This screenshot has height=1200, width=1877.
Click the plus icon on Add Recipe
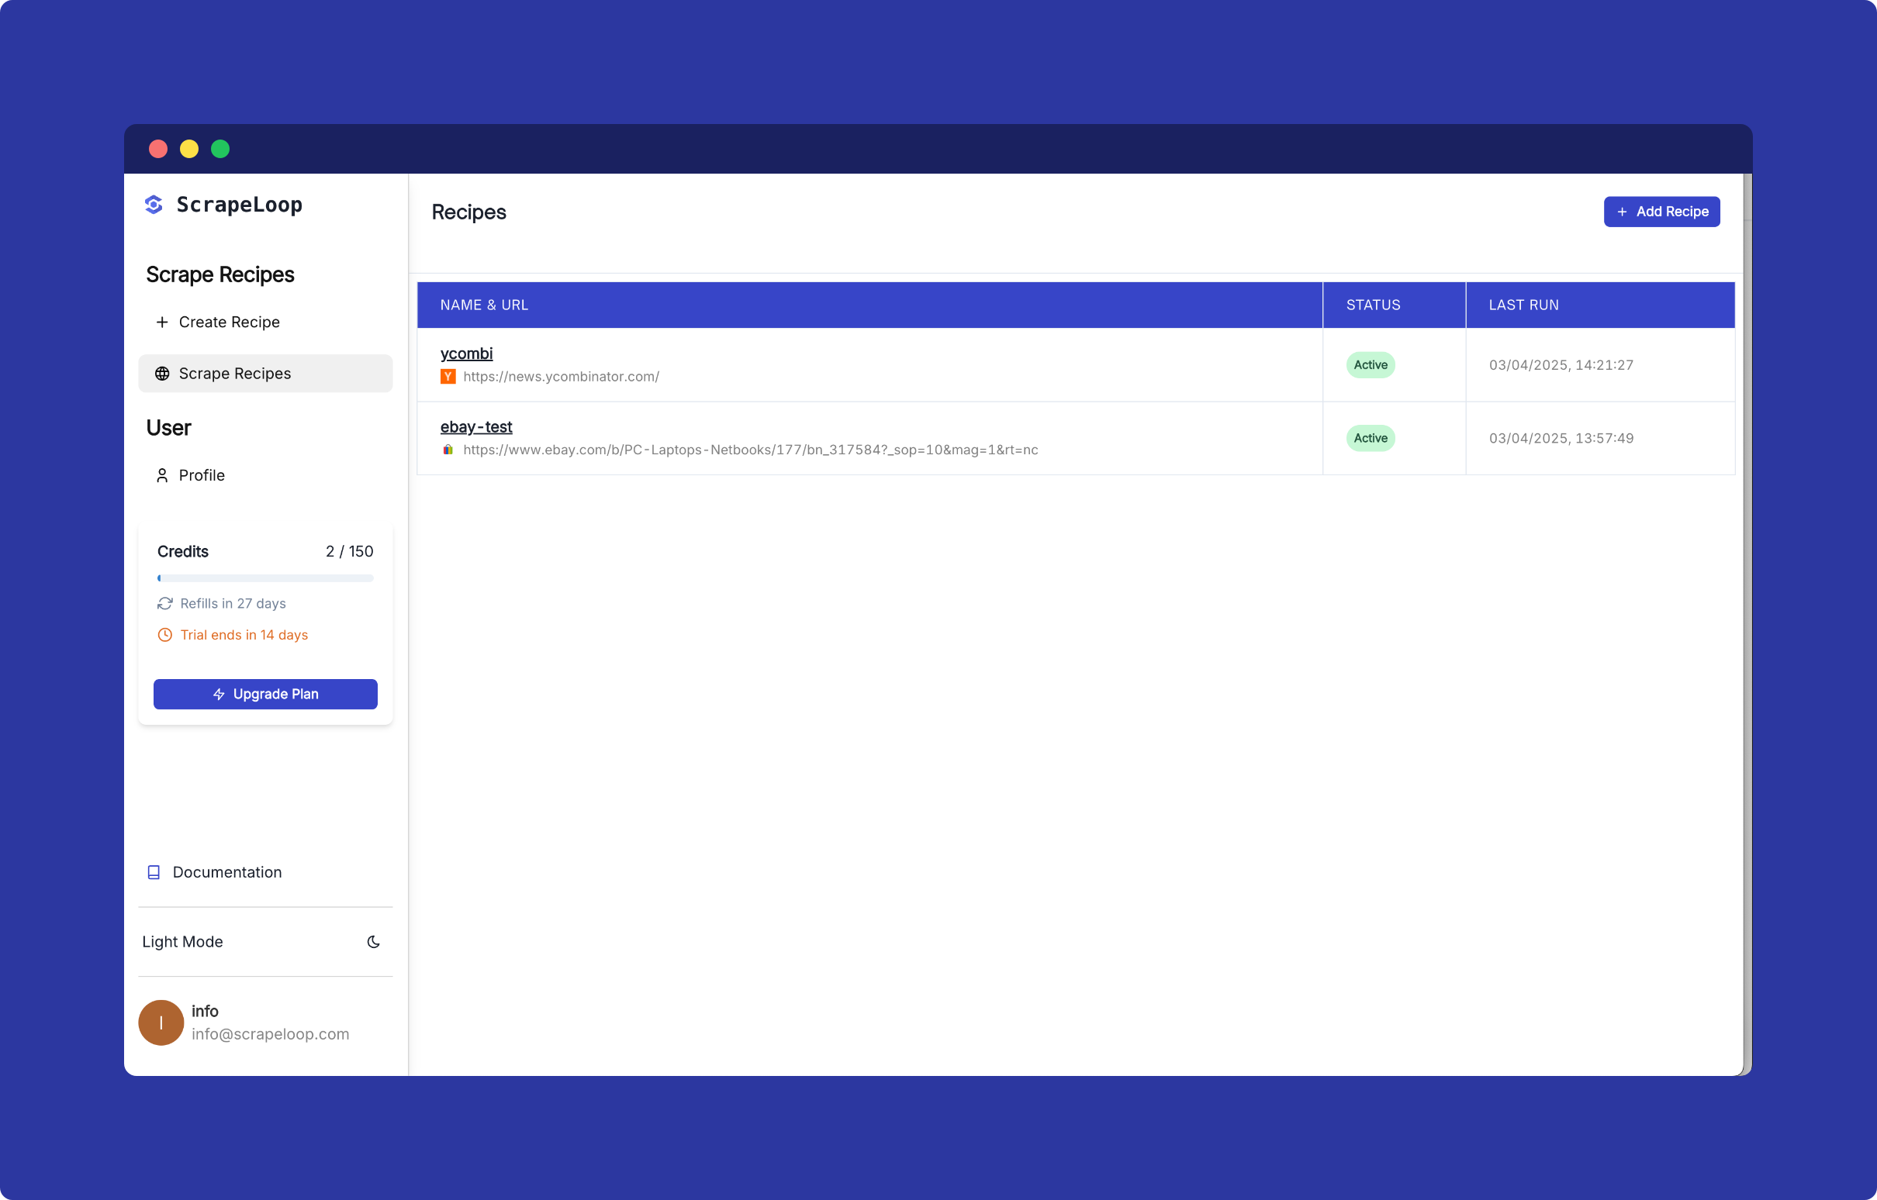[x=1621, y=212]
